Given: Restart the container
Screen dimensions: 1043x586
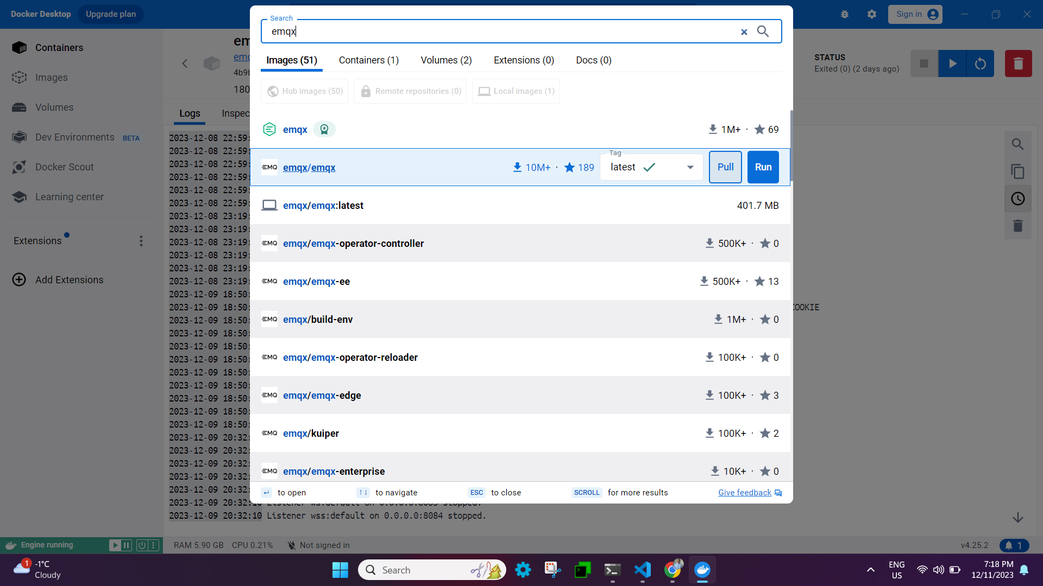Looking at the screenshot, I should (981, 63).
